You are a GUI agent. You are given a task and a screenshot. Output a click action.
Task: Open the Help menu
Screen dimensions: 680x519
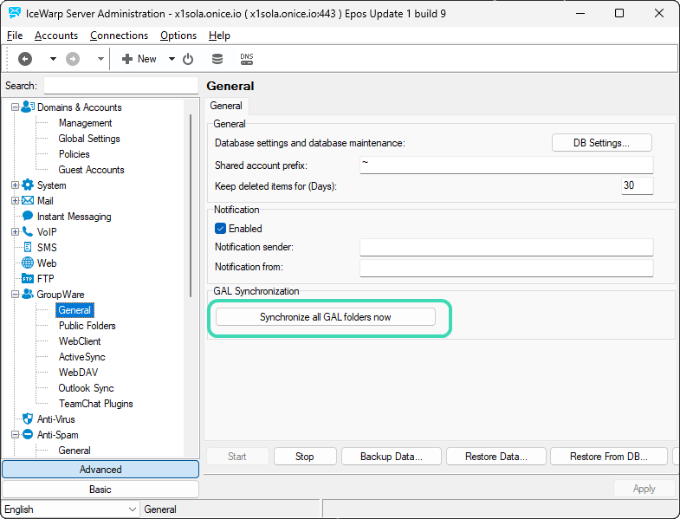tap(219, 36)
